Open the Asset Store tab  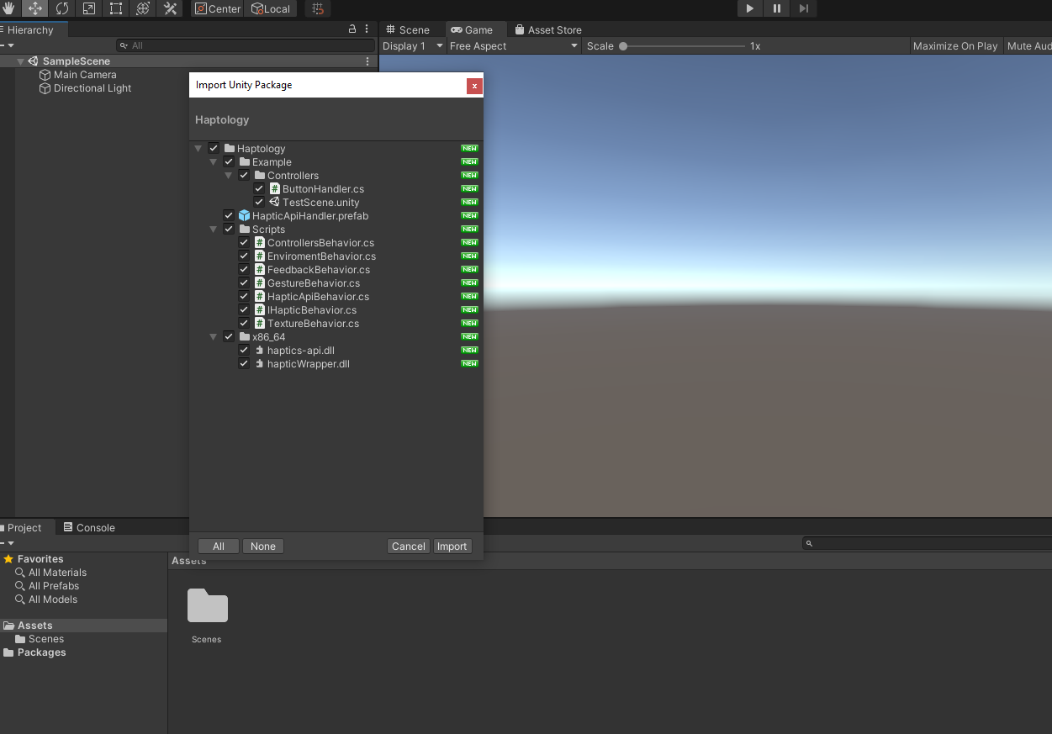pyautogui.click(x=547, y=29)
